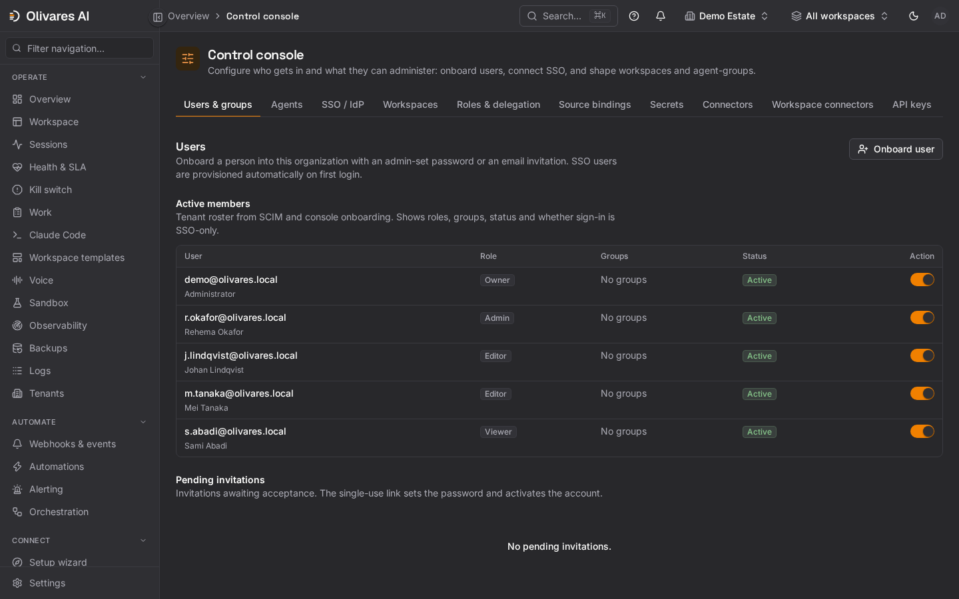Click the Setup wizard compass icon
959x599 pixels.
(x=17, y=562)
